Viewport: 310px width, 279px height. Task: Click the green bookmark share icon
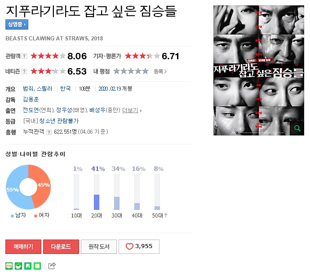click(28, 266)
